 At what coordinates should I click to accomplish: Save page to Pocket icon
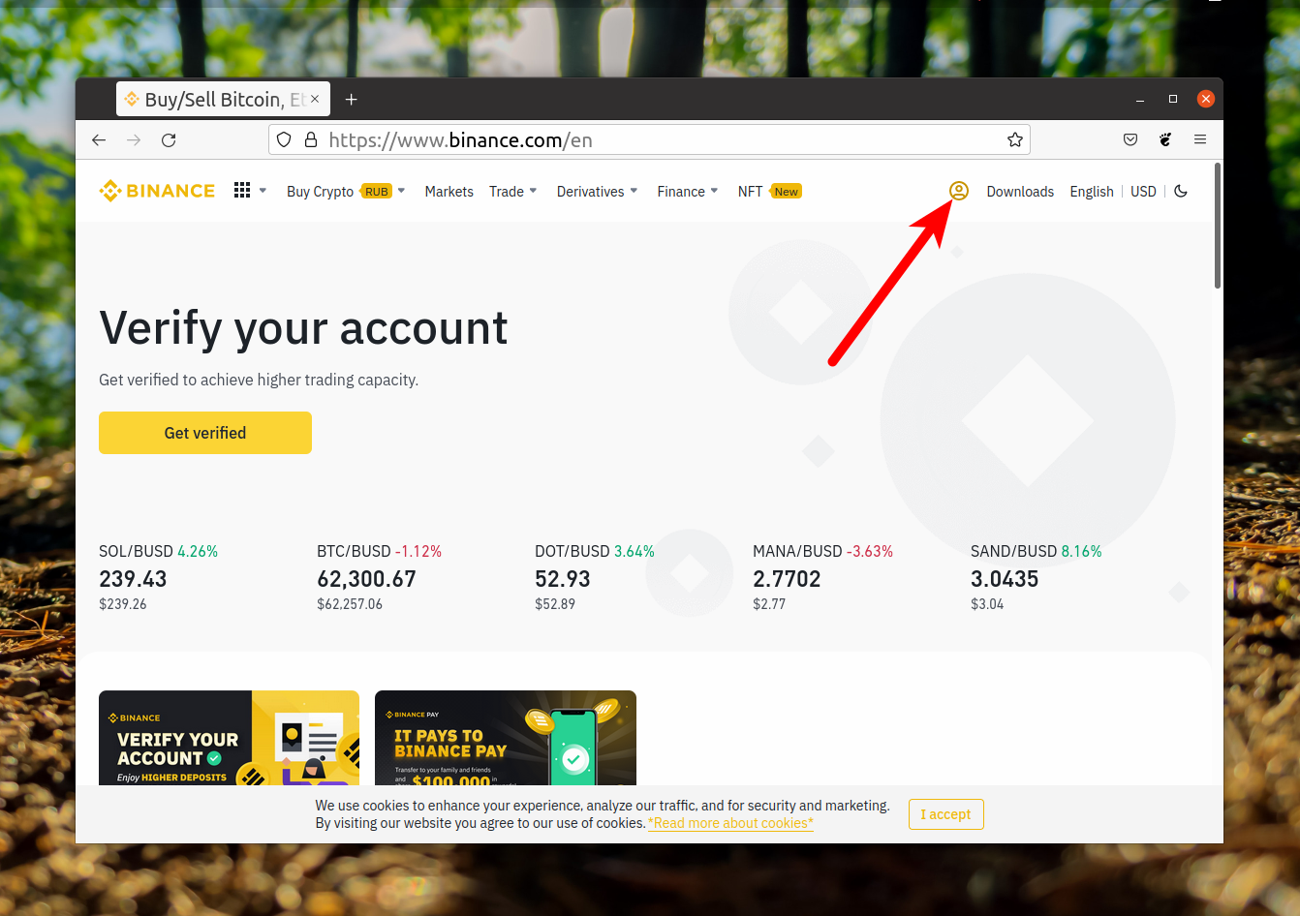(x=1130, y=139)
